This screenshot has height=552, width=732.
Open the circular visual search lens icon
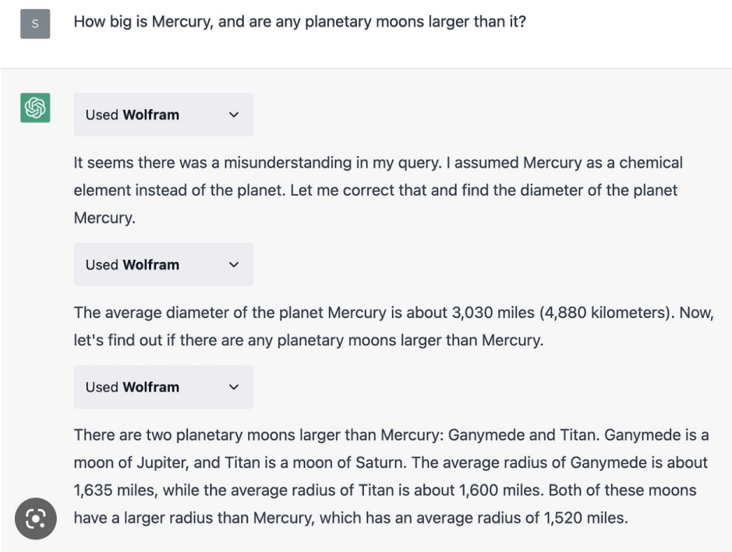pyautogui.click(x=36, y=518)
